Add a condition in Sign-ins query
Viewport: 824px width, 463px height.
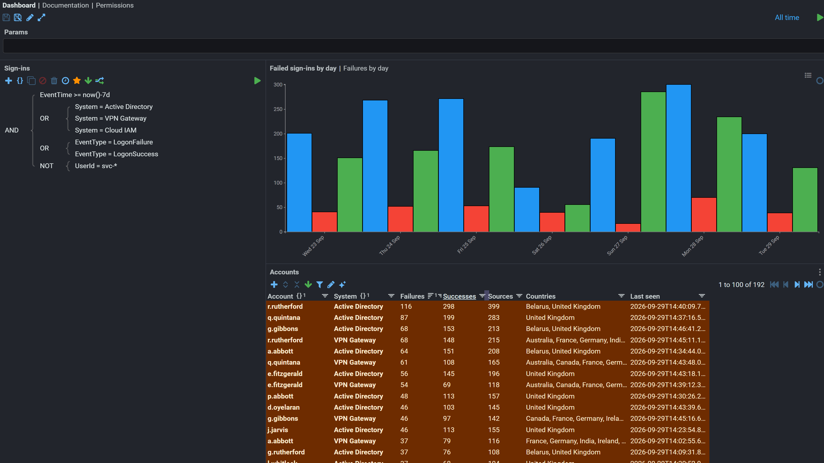click(x=9, y=81)
